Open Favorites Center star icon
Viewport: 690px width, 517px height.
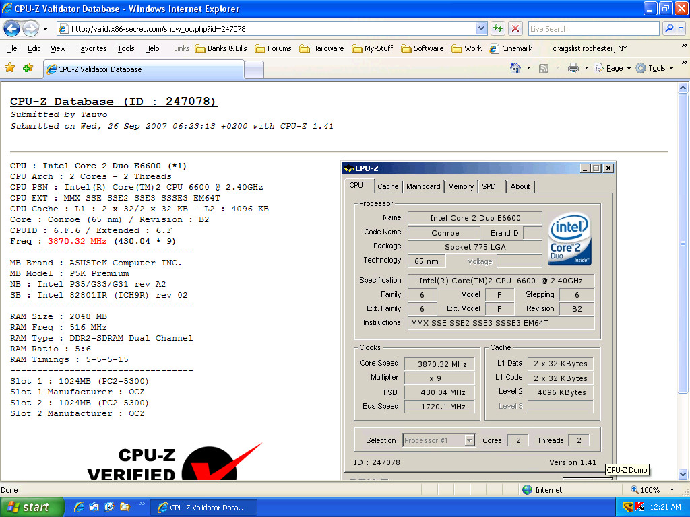pyautogui.click(x=9, y=68)
